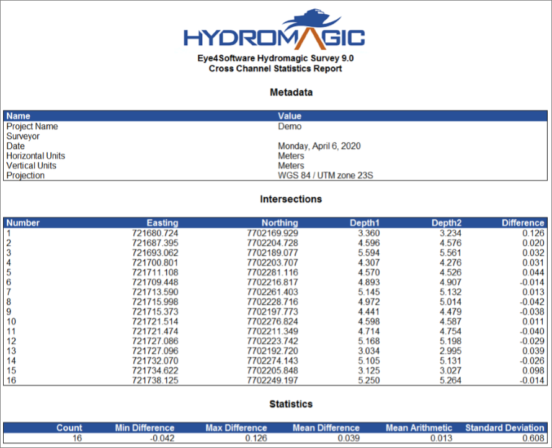Select northing value 7702281.116
552x448 pixels.
(272, 272)
